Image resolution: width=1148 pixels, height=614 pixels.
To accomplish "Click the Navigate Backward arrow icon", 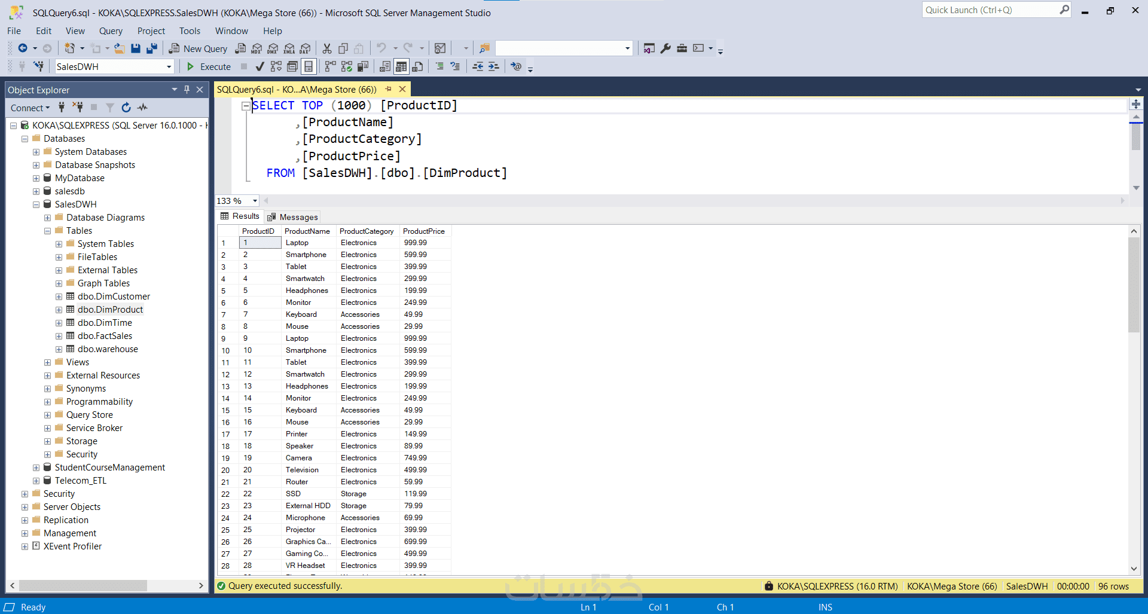I will (23, 48).
